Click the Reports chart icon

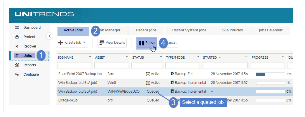click(17, 65)
